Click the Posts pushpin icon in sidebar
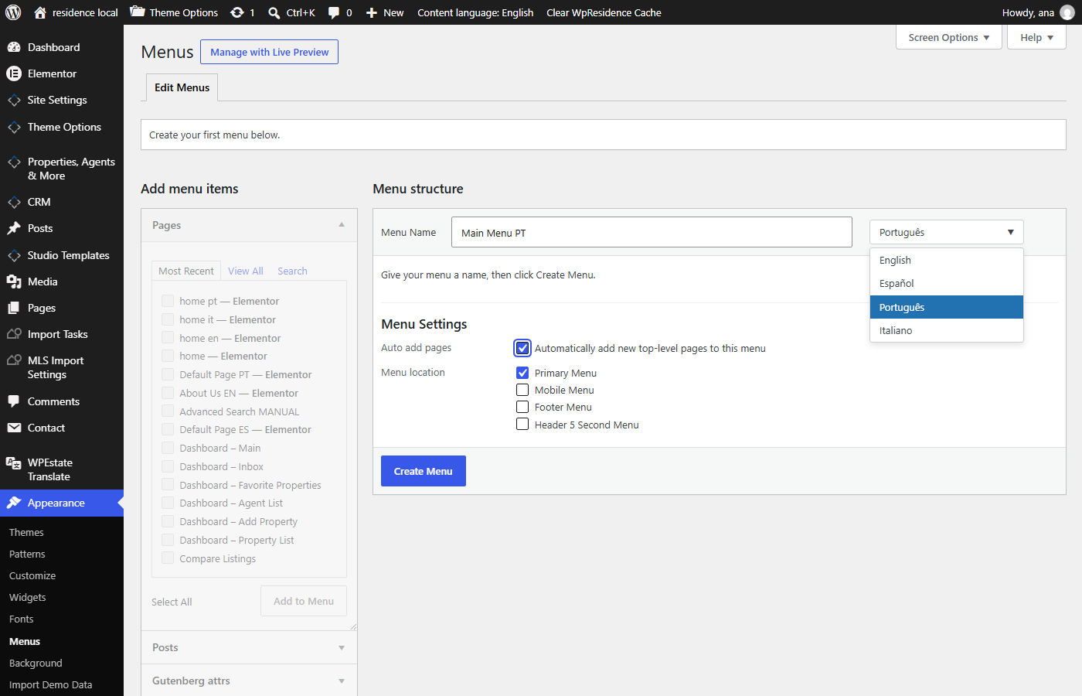 tap(14, 228)
